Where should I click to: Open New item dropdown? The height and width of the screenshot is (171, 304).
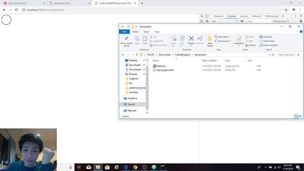click(x=222, y=37)
